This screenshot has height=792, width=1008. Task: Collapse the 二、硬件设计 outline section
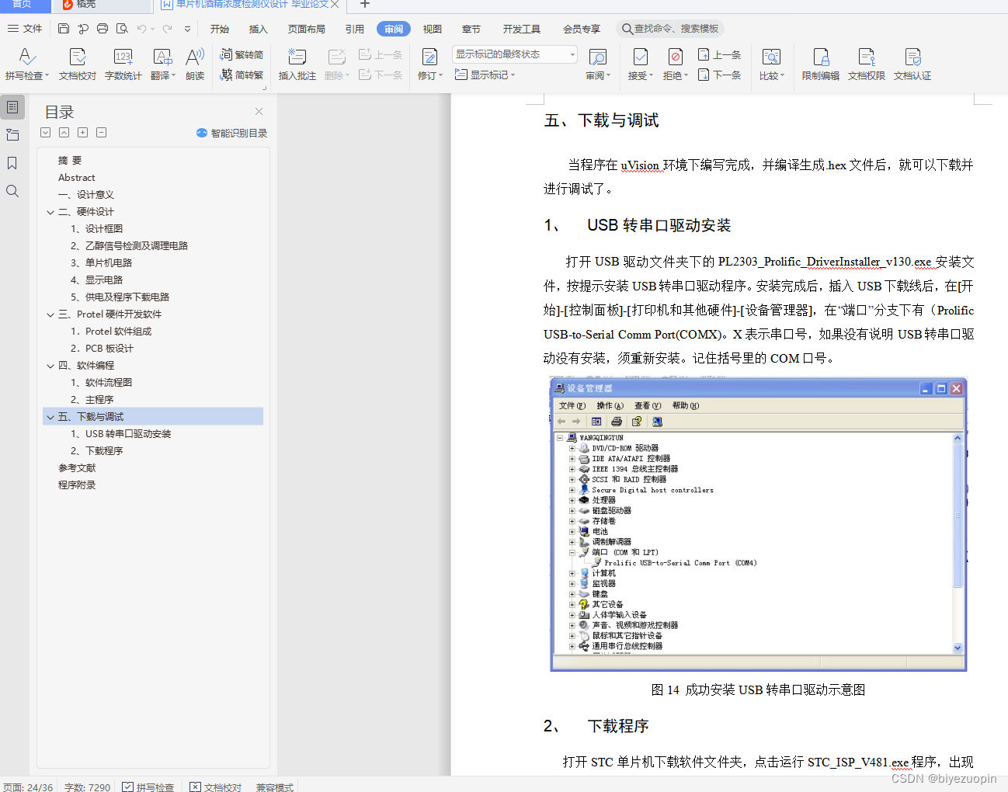pos(50,212)
